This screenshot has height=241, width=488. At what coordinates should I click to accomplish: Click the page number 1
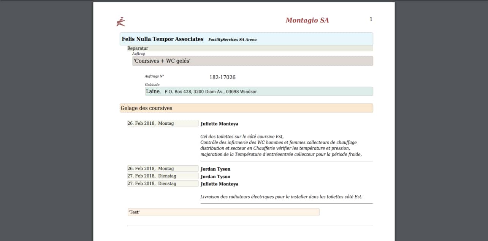(371, 19)
